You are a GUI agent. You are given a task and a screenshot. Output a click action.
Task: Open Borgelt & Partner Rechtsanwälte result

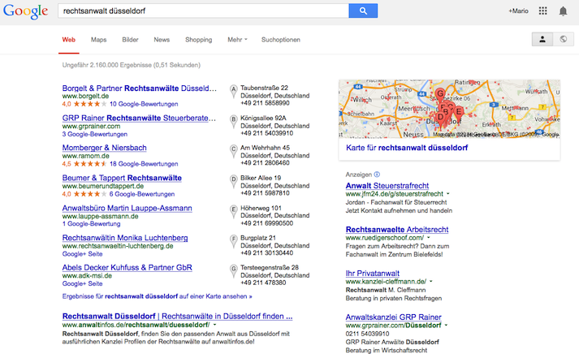(139, 88)
